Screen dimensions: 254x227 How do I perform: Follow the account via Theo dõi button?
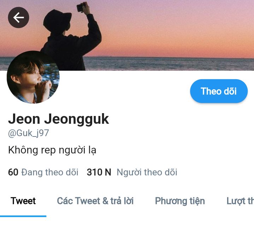pos(219,91)
